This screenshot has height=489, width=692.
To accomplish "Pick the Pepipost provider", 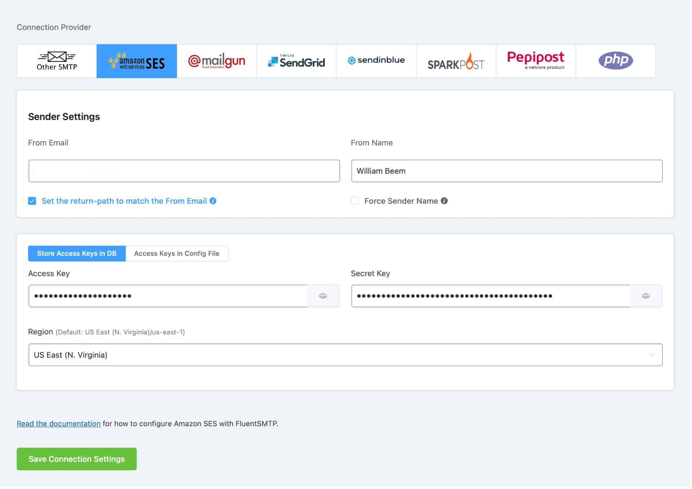I will point(536,61).
